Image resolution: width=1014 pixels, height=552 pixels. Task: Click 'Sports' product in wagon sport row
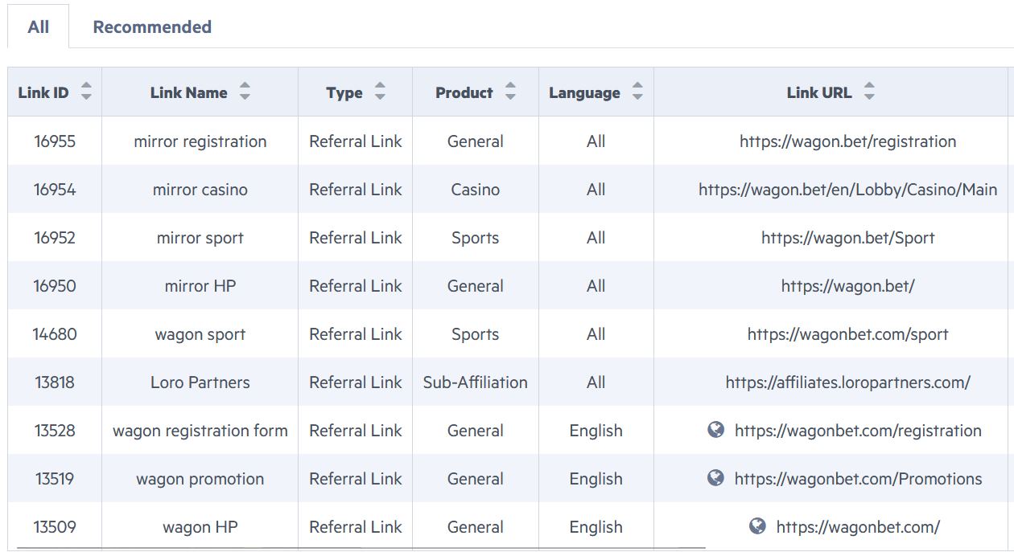point(476,334)
